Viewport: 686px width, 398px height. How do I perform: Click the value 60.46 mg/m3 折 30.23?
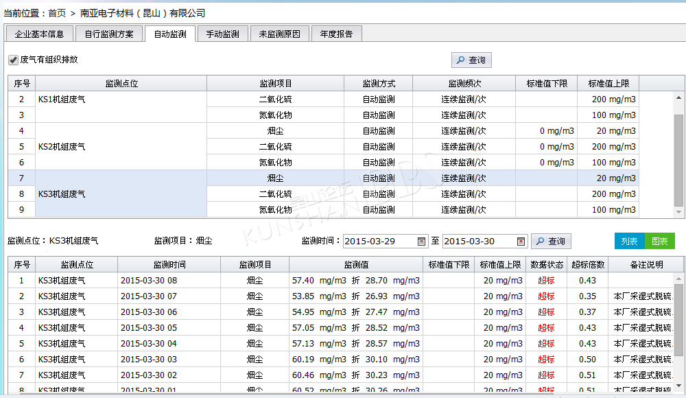pos(356,375)
